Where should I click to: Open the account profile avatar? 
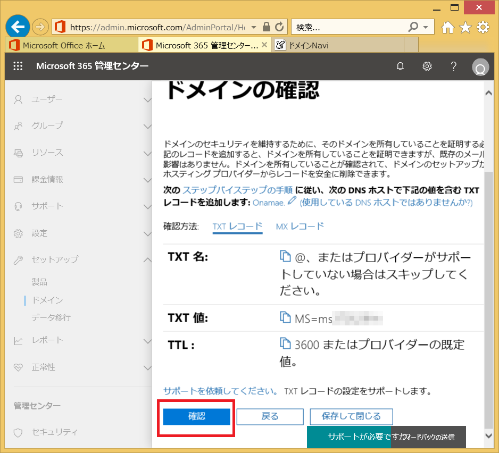[480, 67]
